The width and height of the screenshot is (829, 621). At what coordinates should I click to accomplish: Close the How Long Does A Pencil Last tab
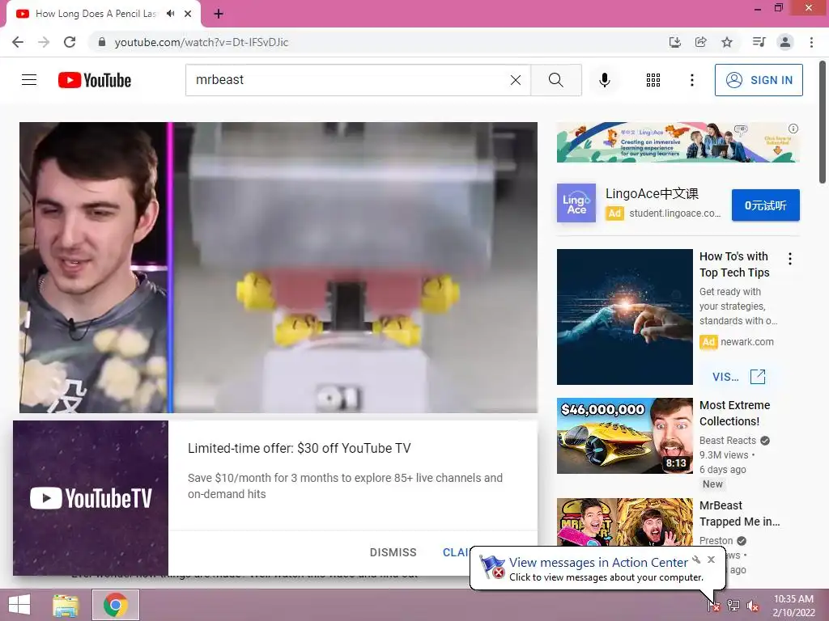(x=188, y=14)
